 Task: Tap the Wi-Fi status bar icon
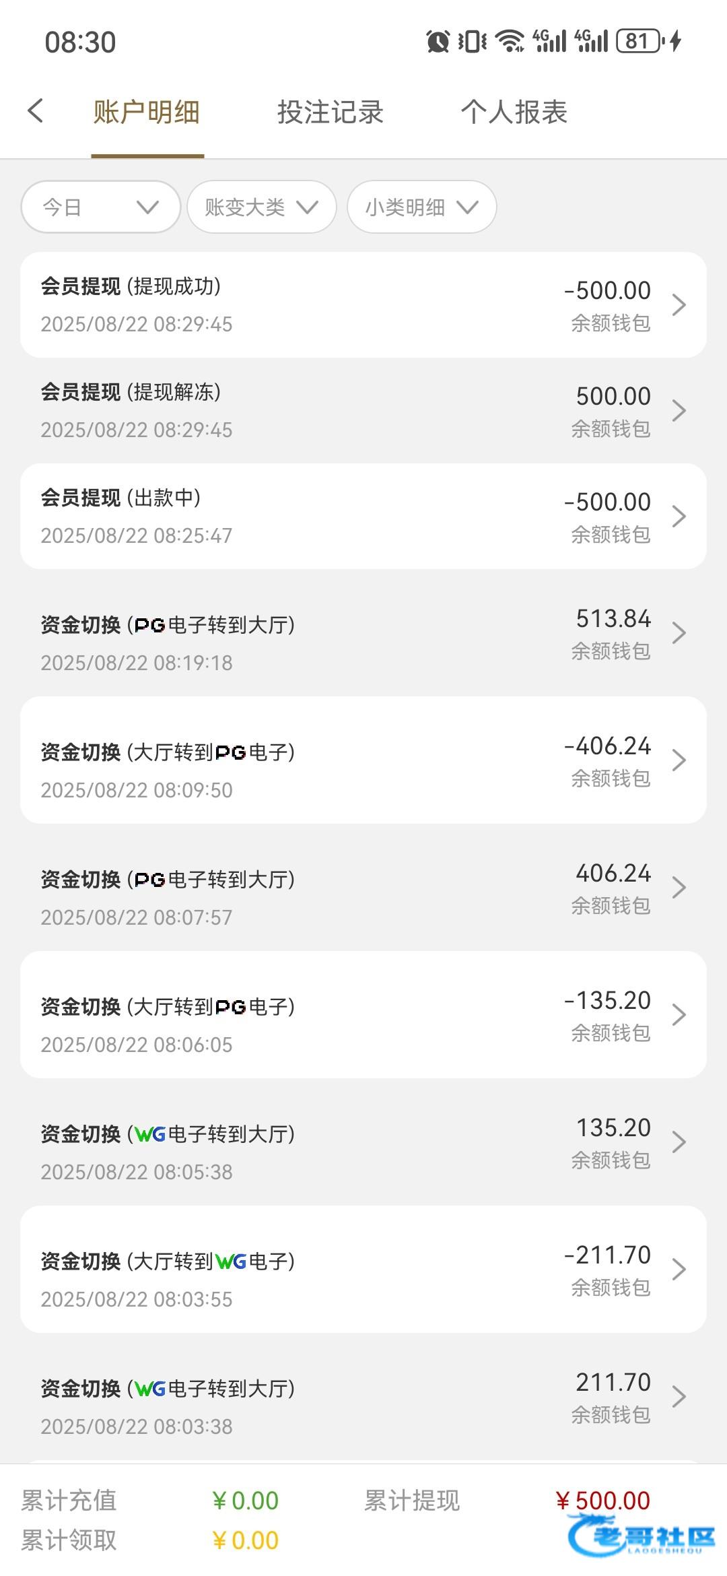tap(510, 42)
